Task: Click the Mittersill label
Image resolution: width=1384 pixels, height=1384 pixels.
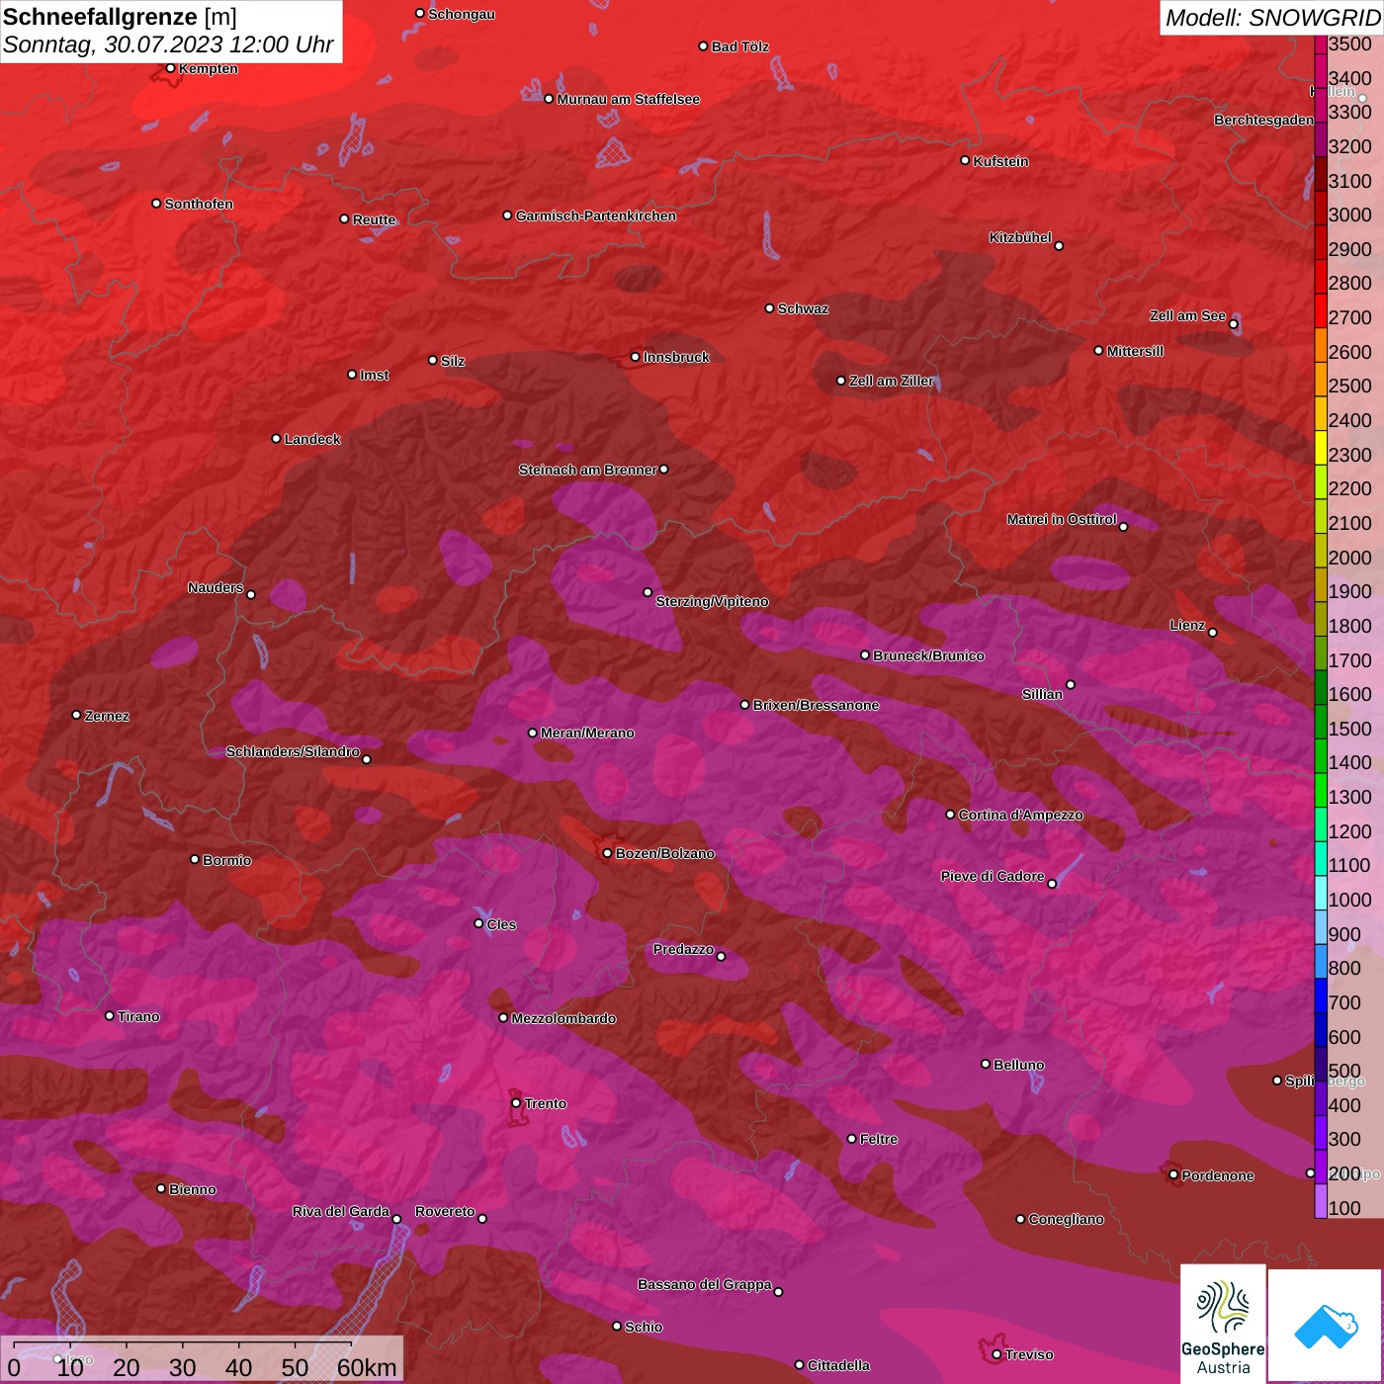Action: 1135,351
